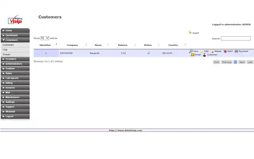
Task: Click the Country column header text
Action: [x=173, y=45]
